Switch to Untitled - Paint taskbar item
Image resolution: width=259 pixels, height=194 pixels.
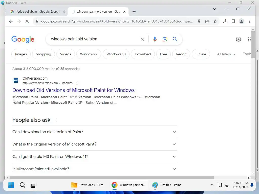(x=167, y=185)
